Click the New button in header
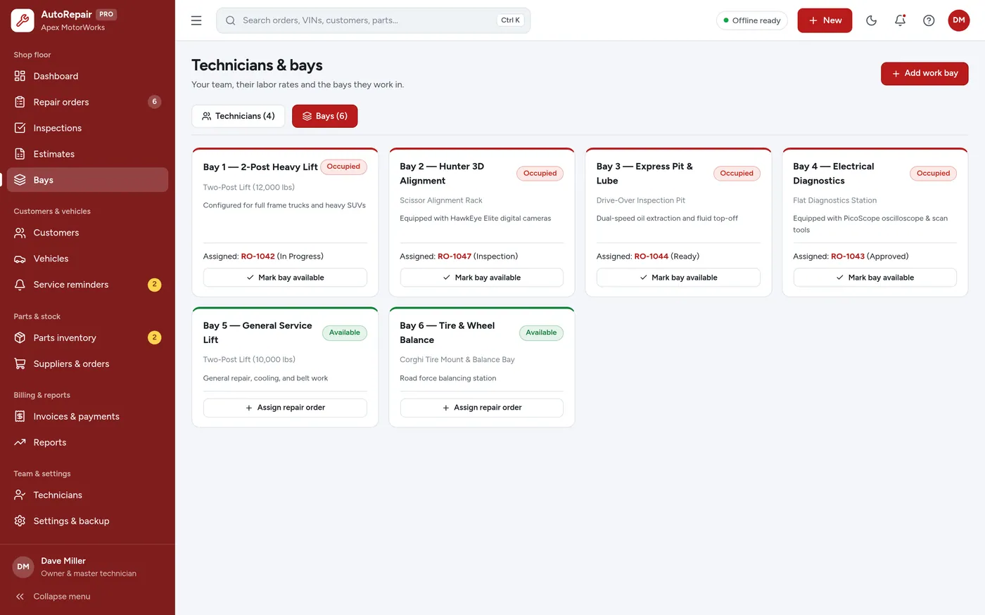The width and height of the screenshot is (985, 615). (x=825, y=20)
